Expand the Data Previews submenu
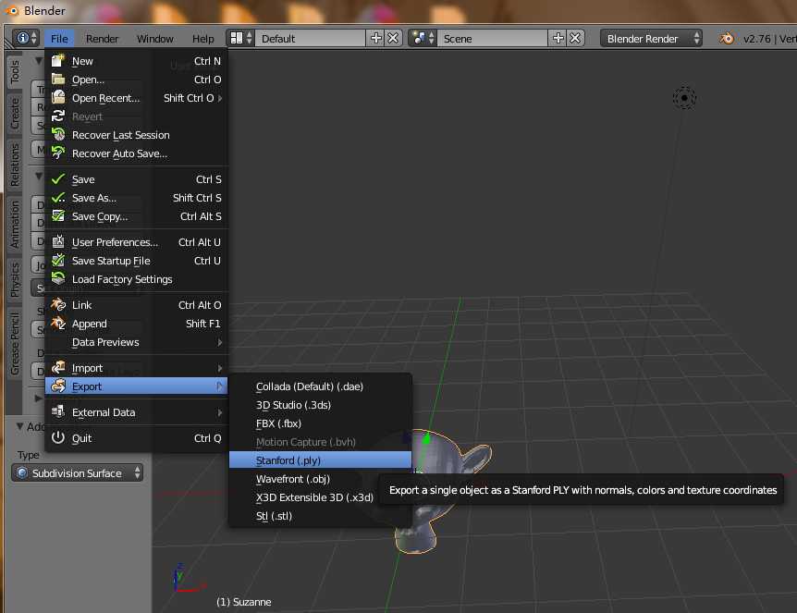The width and height of the screenshot is (797, 613). point(220,342)
